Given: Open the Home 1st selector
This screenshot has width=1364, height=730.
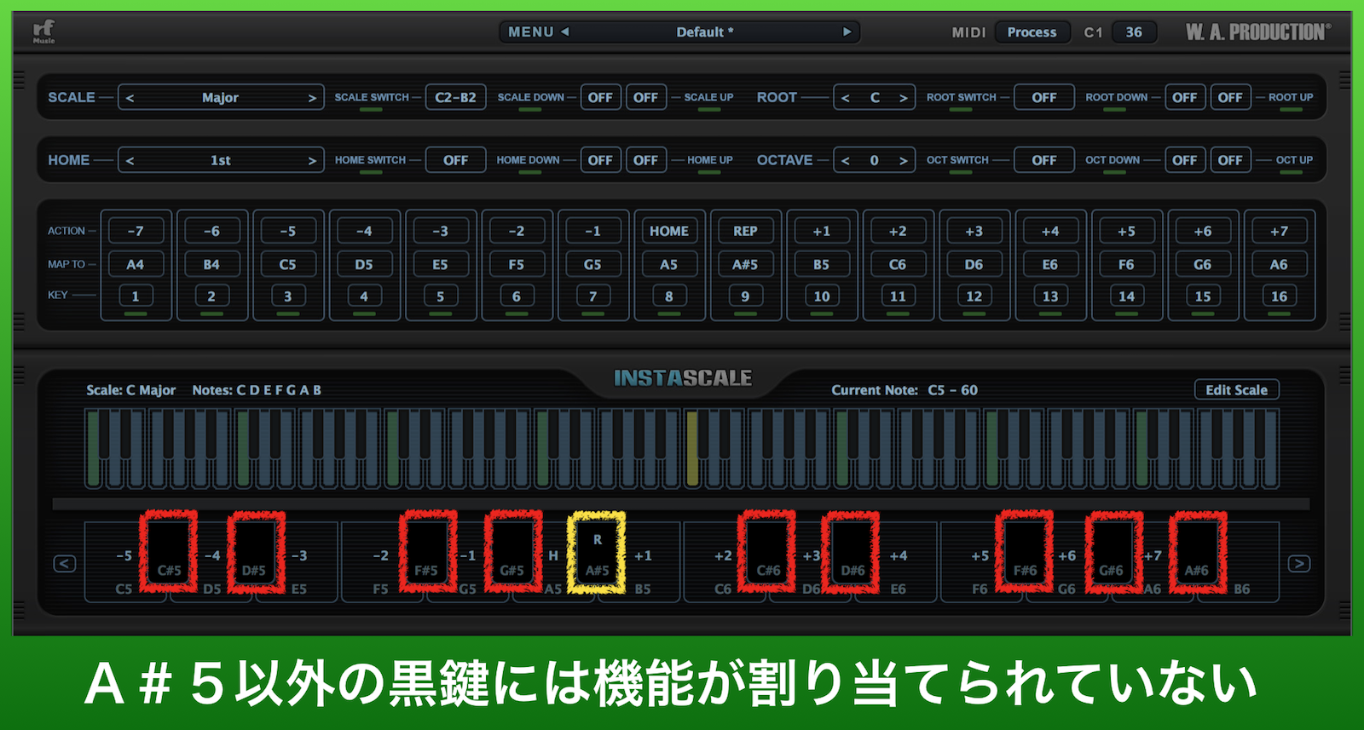Looking at the screenshot, I should coord(220,160).
